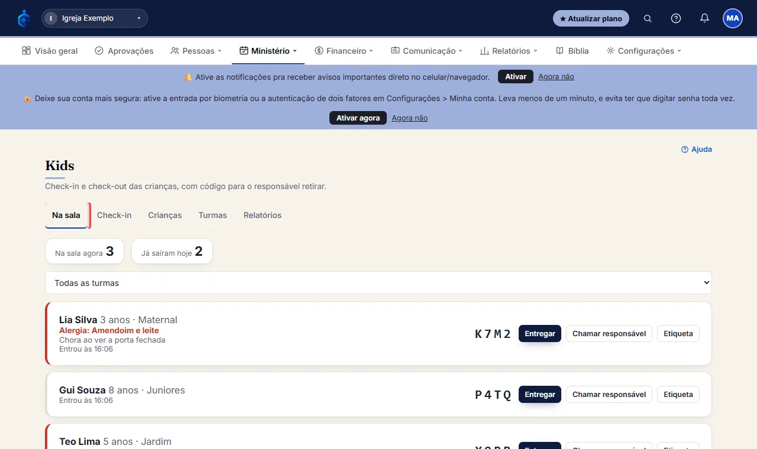Expand the Comunicação menu

coord(426,51)
